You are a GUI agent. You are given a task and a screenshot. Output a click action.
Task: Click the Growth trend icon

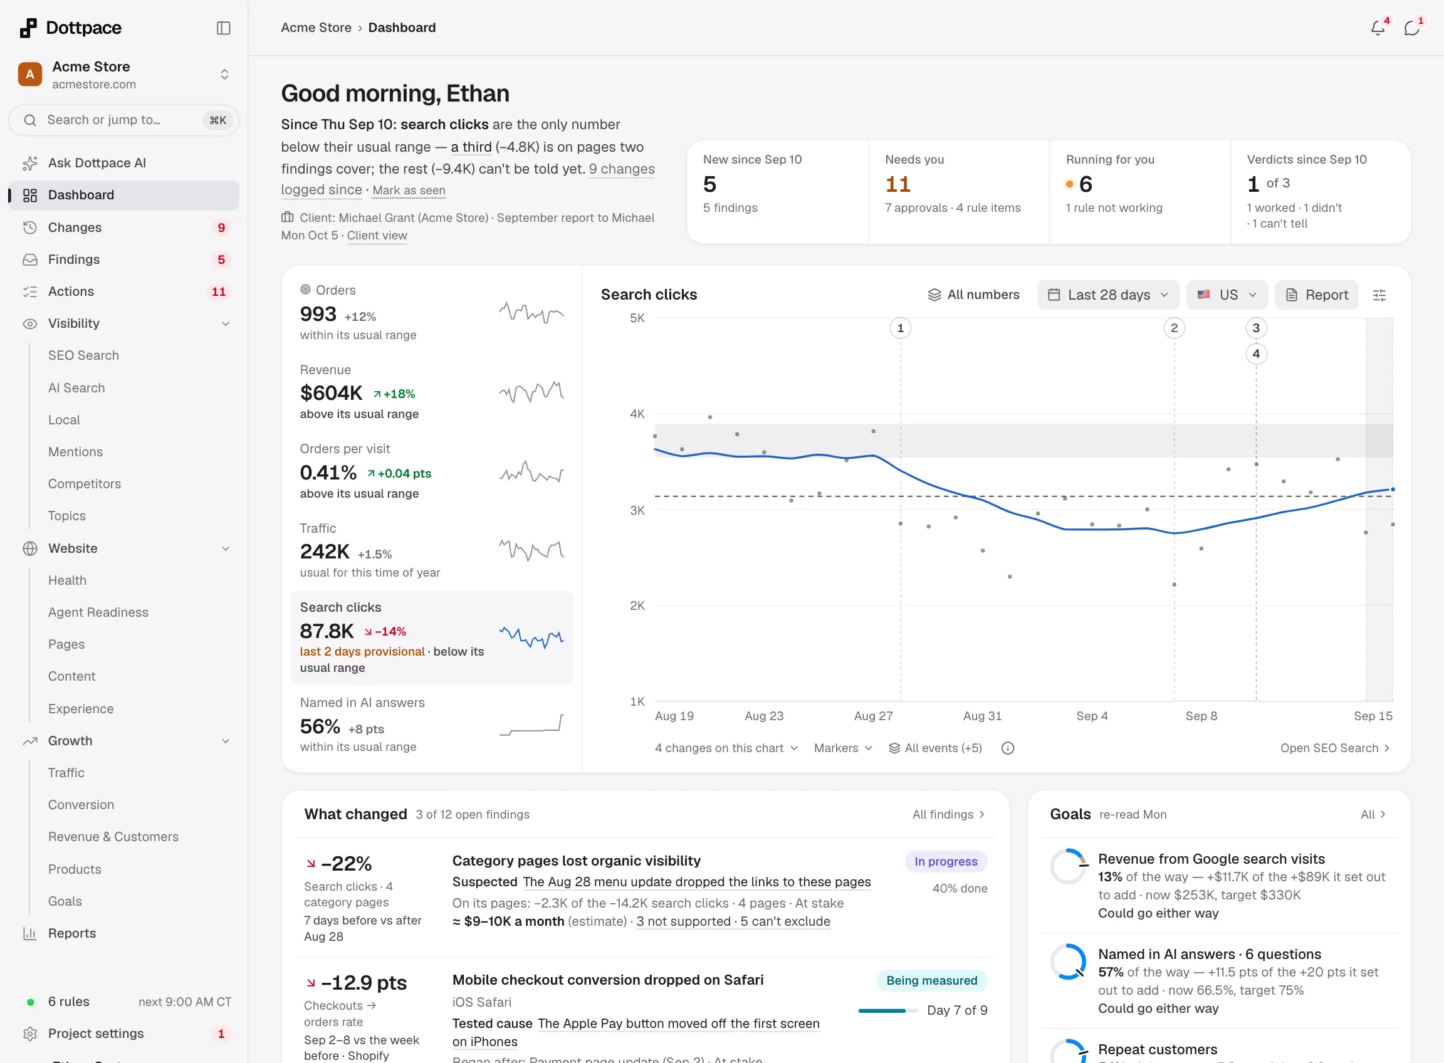point(29,741)
